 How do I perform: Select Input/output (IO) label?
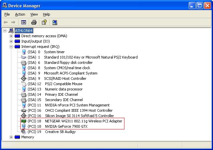(36, 41)
